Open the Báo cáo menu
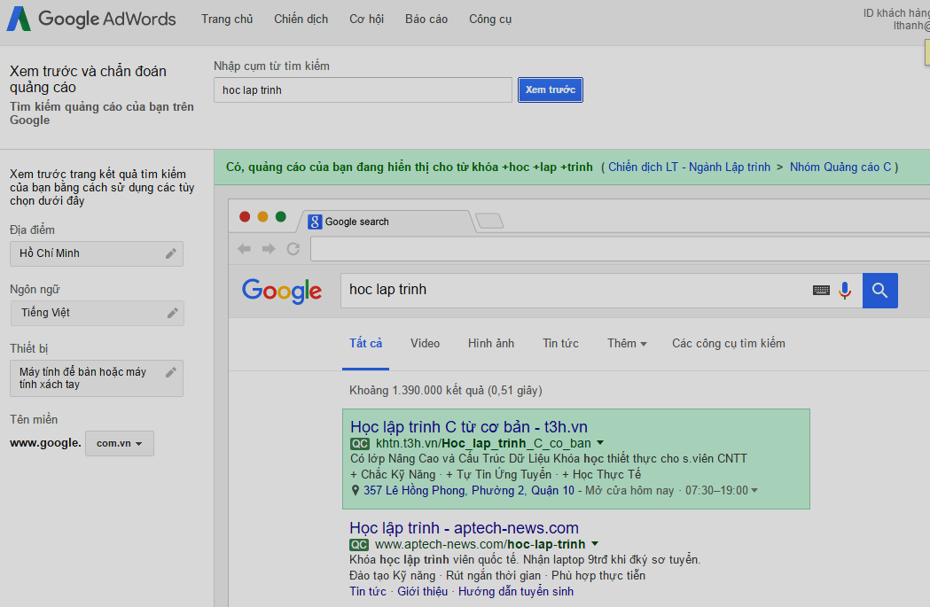The width and height of the screenshot is (930, 607). tap(426, 19)
